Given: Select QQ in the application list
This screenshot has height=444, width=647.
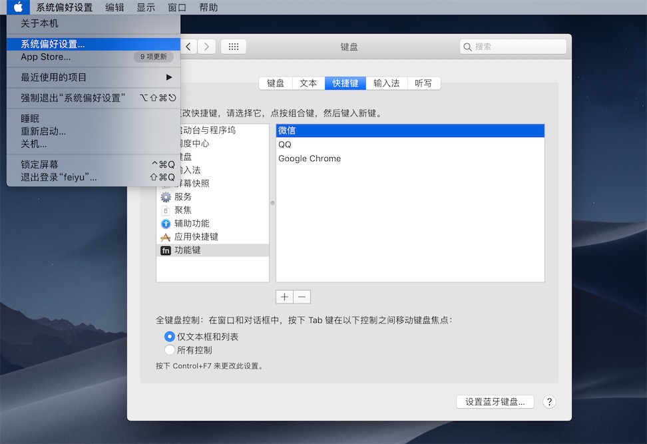Looking at the screenshot, I should click(410, 144).
